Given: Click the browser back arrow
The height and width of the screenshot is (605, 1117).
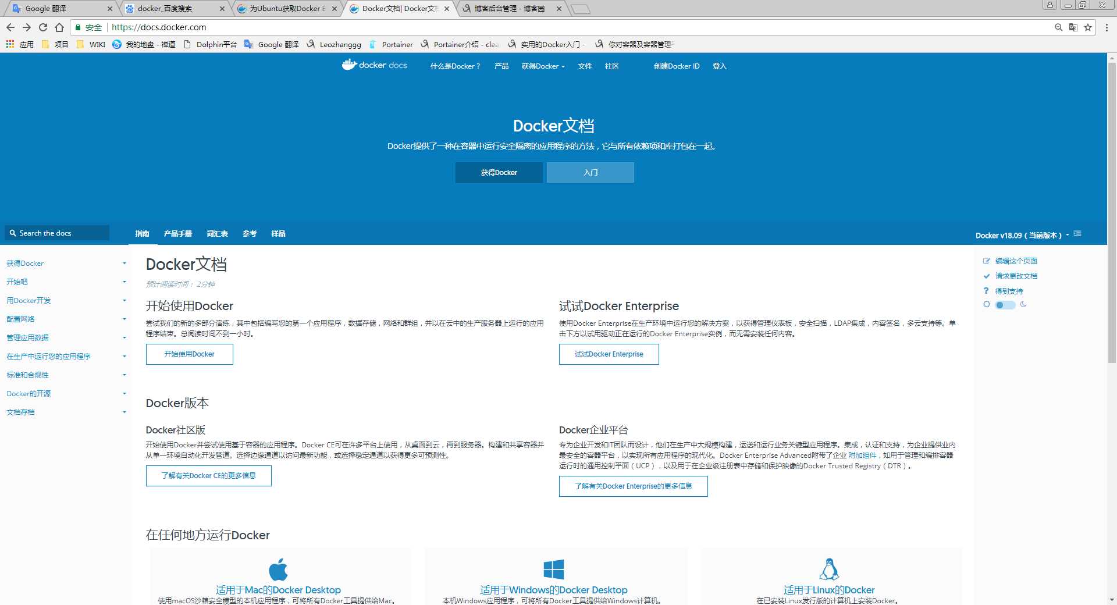Looking at the screenshot, I should [10, 27].
